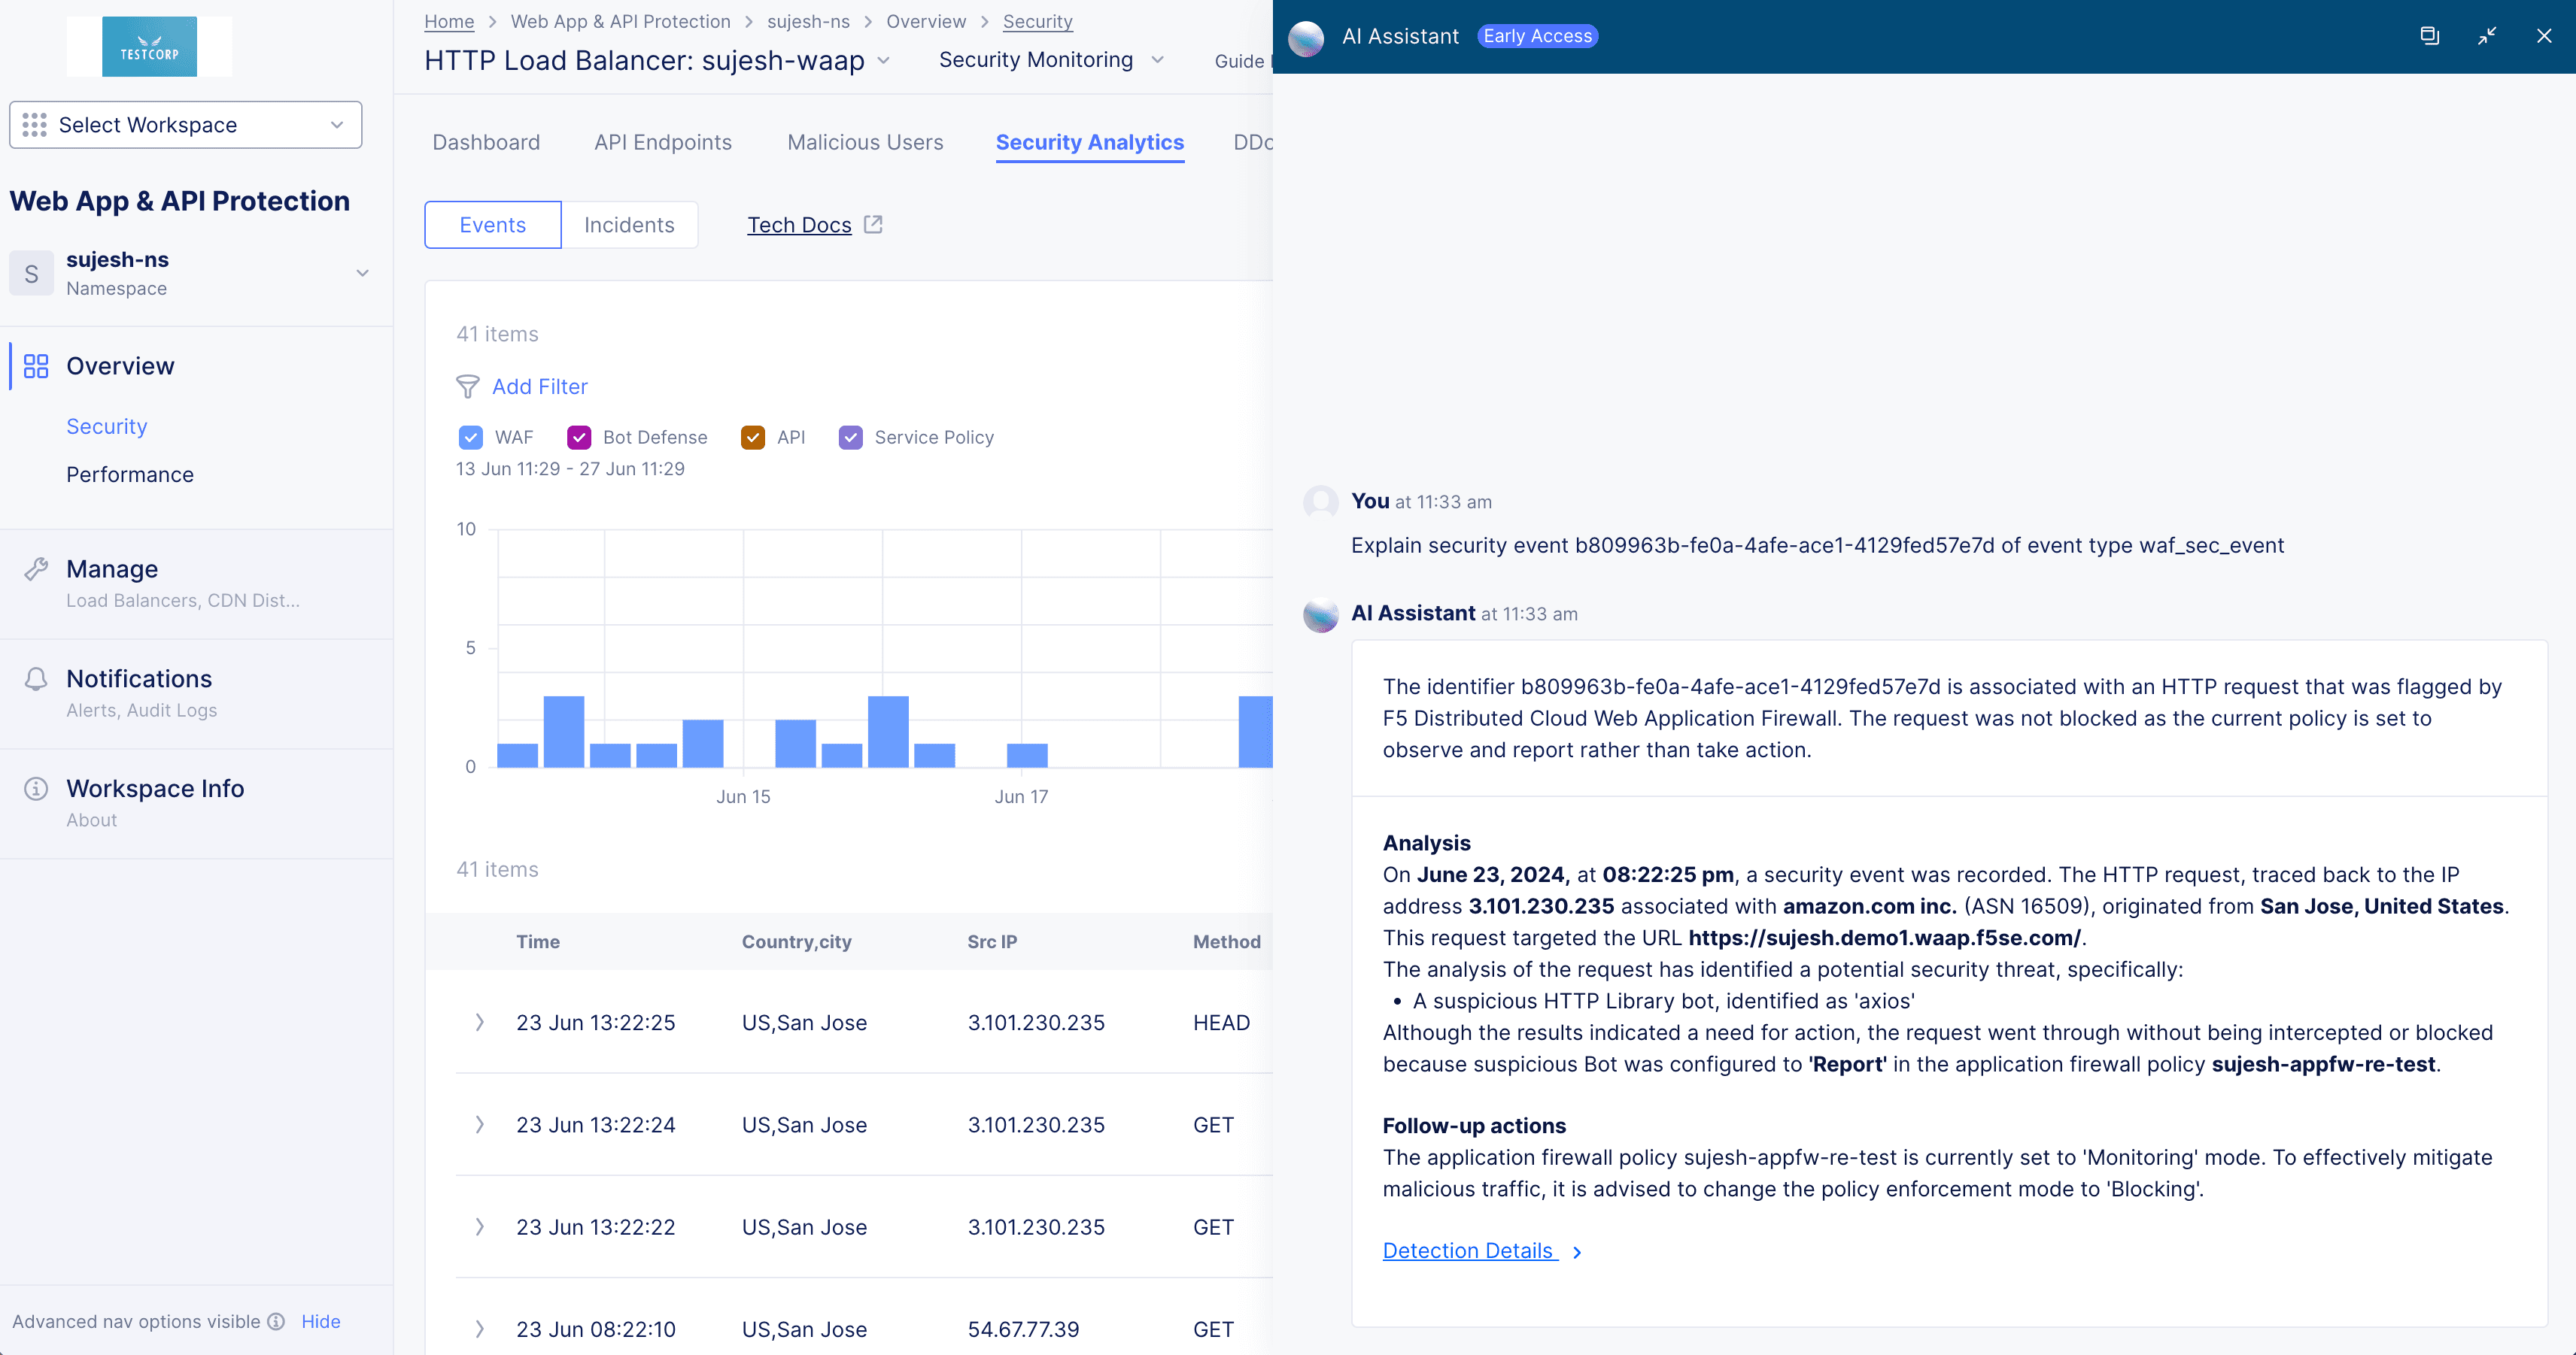Click the Manage wrench icon in the sidebar
Viewport: 2576px width, 1355px height.
(37, 568)
